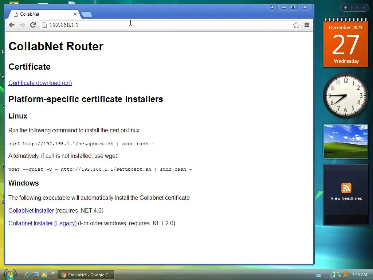Click the wget setupcert.sh command text

click(100, 169)
